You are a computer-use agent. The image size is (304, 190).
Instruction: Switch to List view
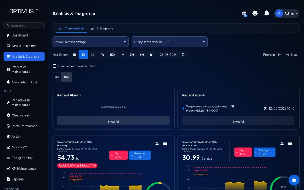click(x=57, y=77)
